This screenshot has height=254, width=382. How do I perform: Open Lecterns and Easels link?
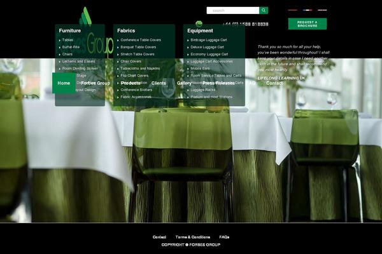[x=78, y=61]
